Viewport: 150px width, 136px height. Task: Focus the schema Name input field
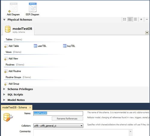pos(58,113)
